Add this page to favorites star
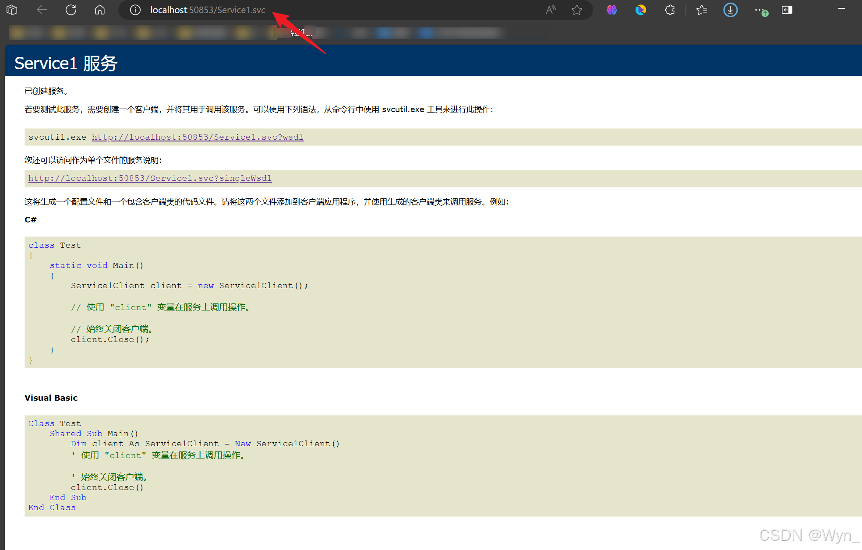Viewport: 862px width, 550px height. tap(577, 10)
